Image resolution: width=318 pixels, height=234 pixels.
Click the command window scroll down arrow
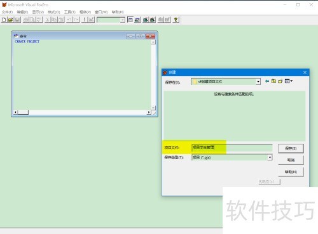point(153,108)
